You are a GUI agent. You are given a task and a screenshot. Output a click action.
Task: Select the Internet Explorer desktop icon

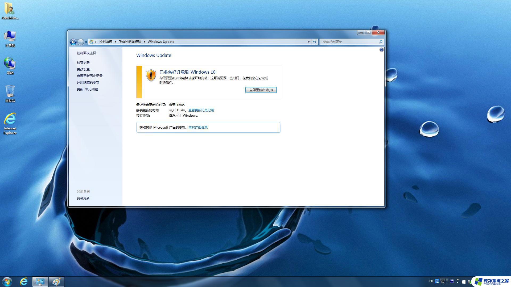[10, 124]
